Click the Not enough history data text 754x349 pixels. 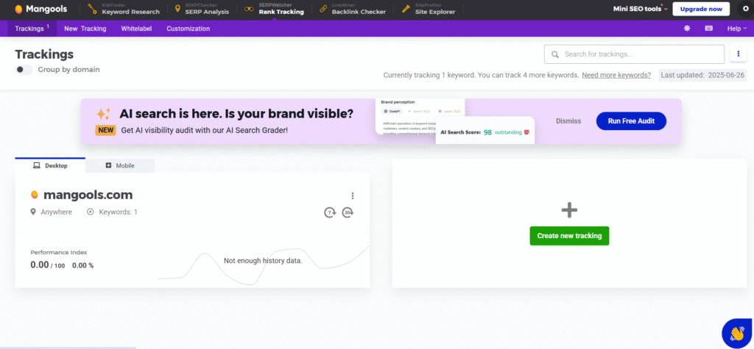coord(263,261)
